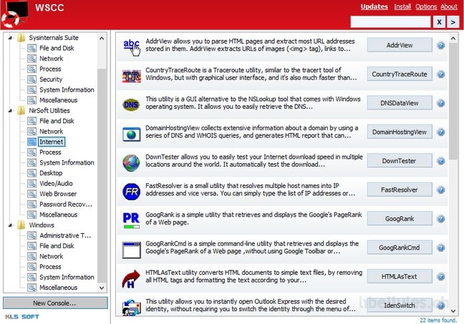The width and height of the screenshot is (464, 324).
Task: Click the DownTester globe icon
Action: (131, 163)
